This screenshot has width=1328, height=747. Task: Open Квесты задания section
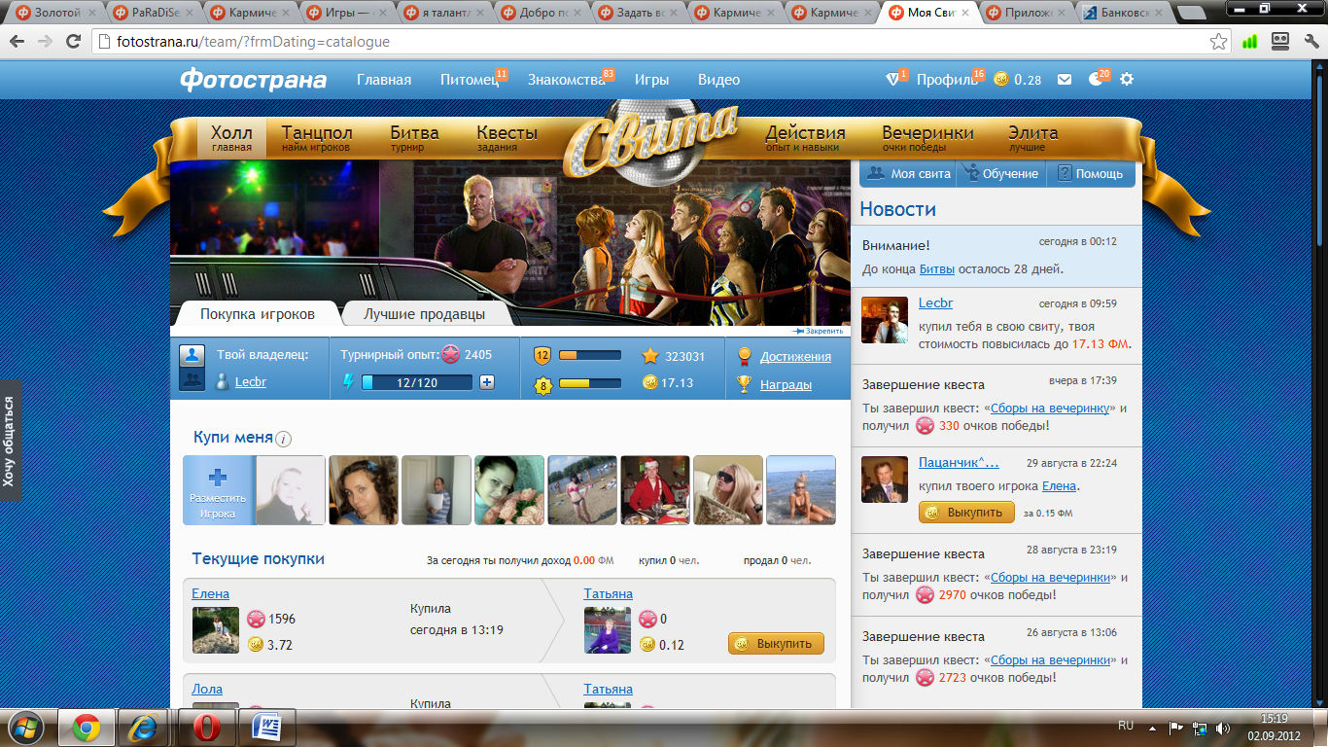pos(507,138)
